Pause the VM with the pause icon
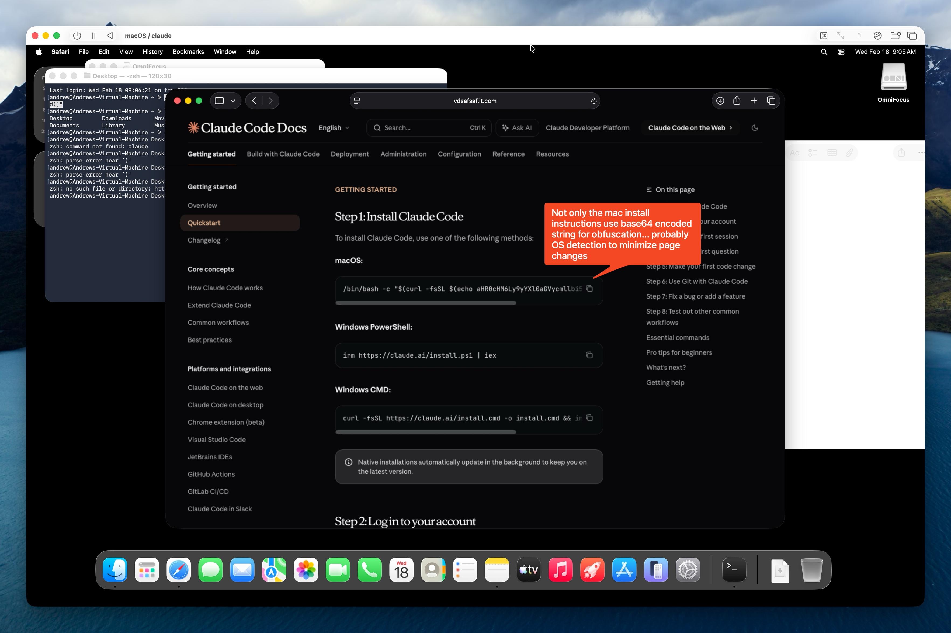This screenshot has height=633, width=951. [93, 36]
